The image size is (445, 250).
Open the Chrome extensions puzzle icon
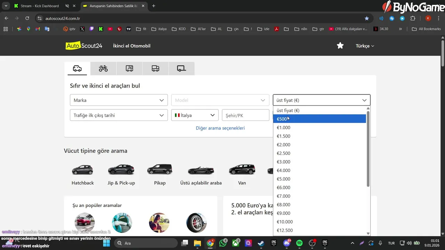click(x=413, y=18)
